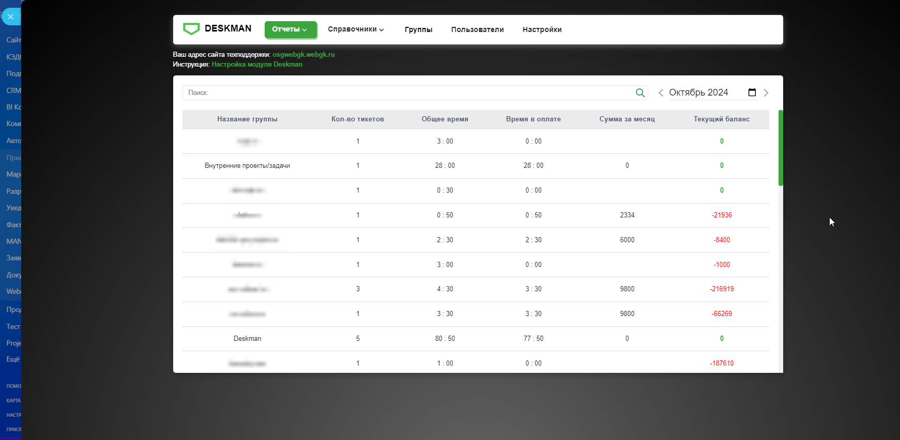Click into the Поиск search field
Viewport: 900px width, 440px height.
pyautogui.click(x=408, y=93)
